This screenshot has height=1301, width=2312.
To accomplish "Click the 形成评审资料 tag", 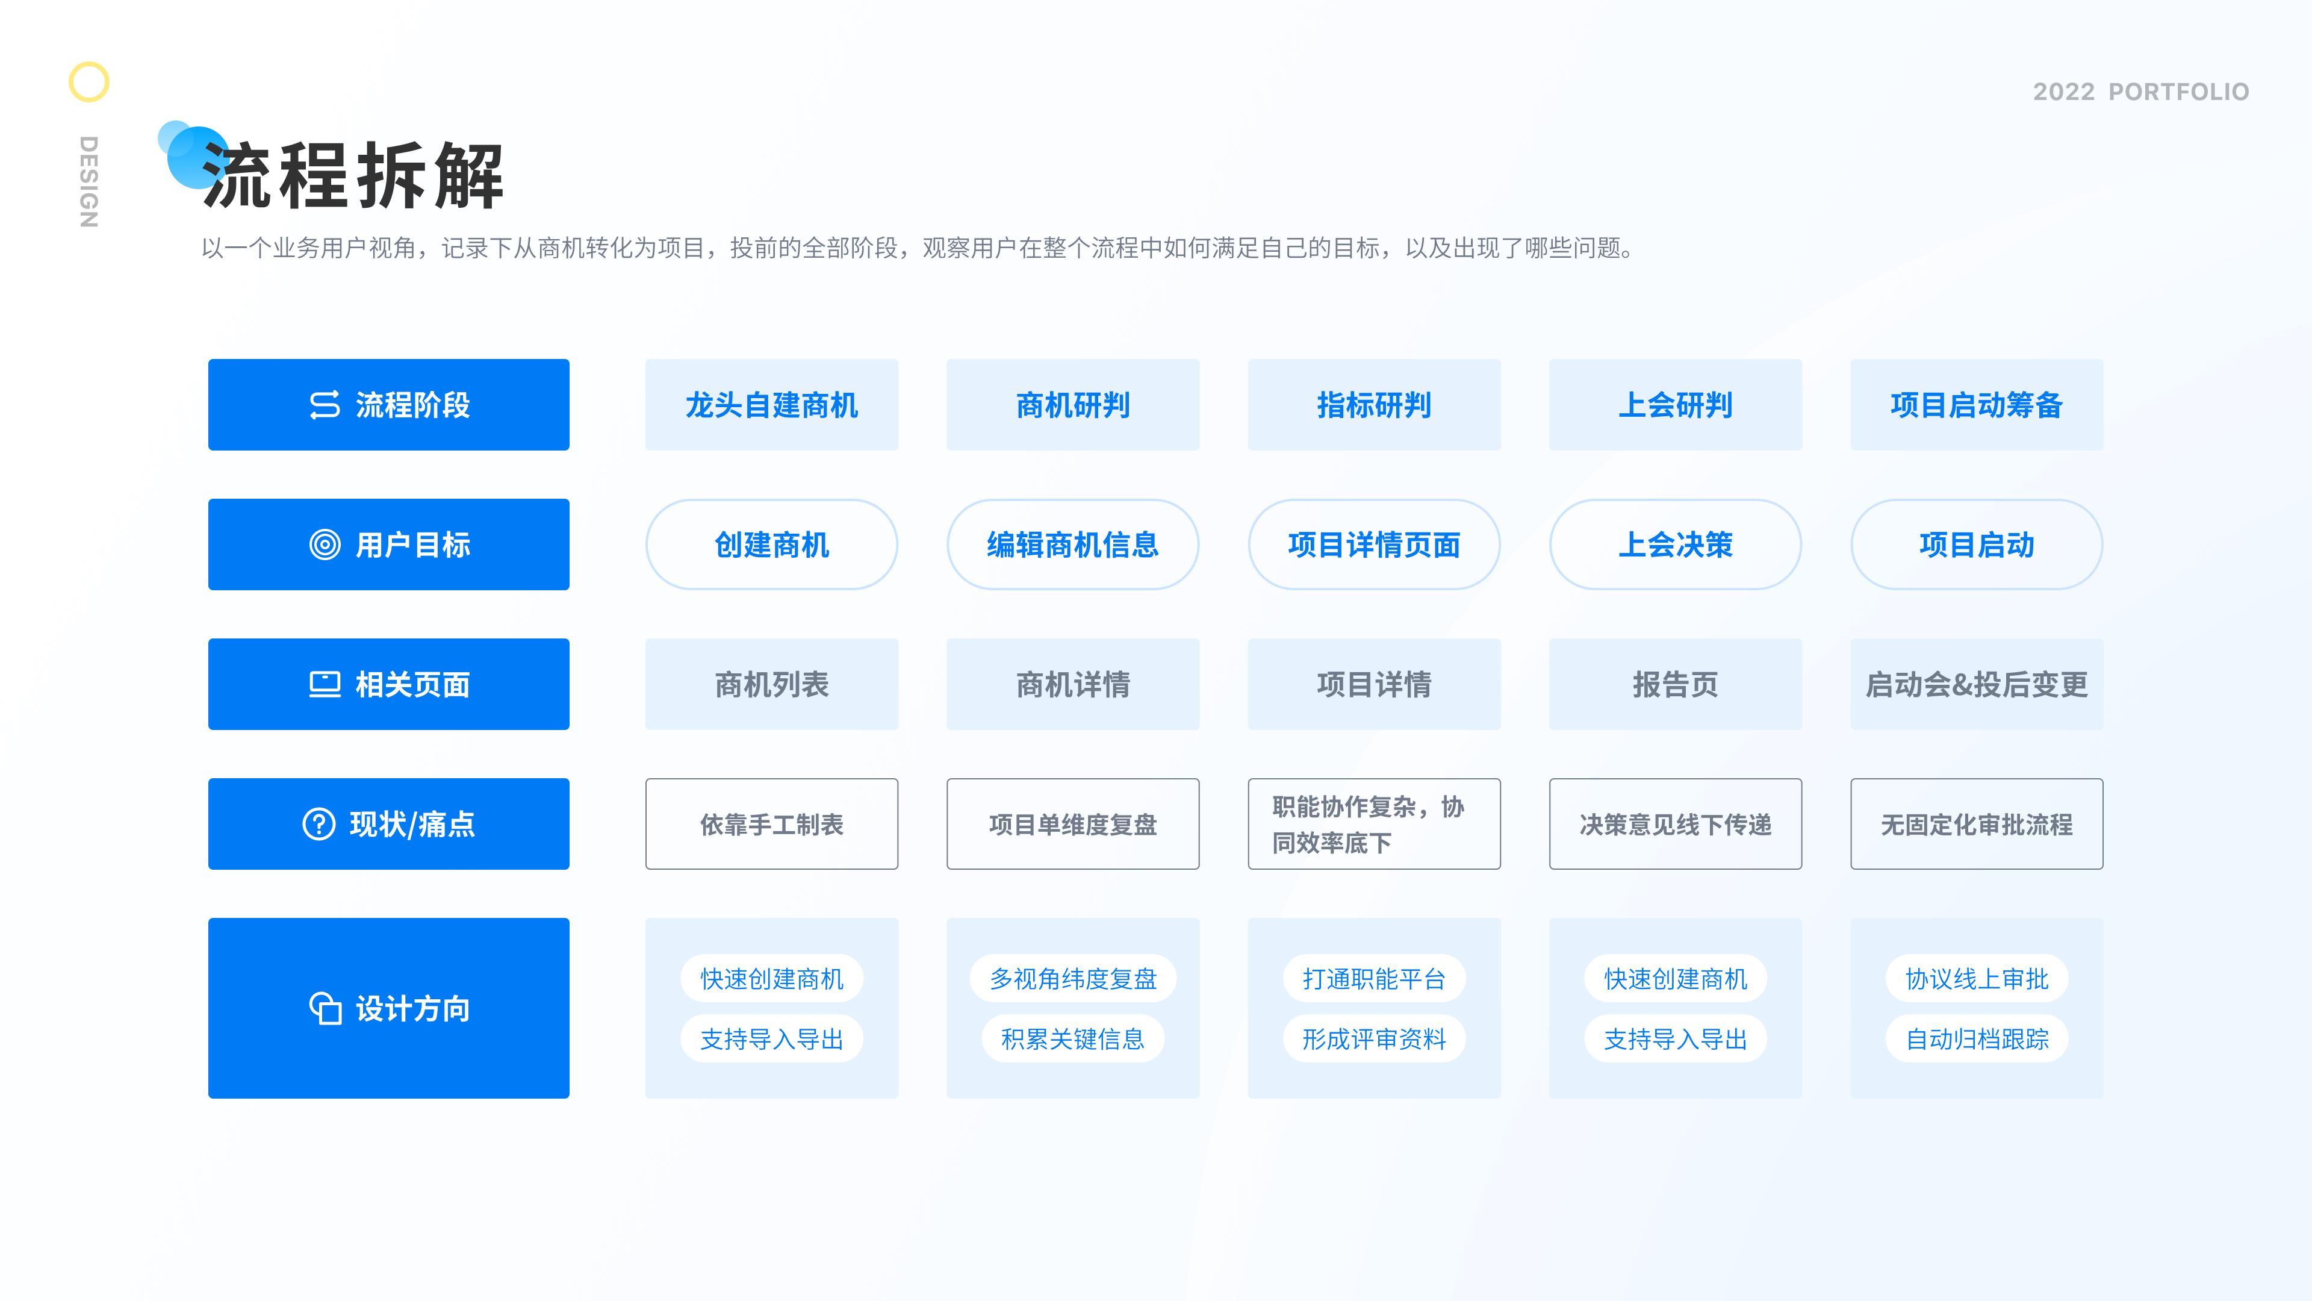I will 1374,1039.
